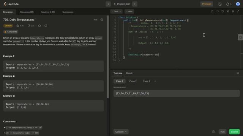Open the Problem List
Viewport: 243px width, 136px height.
[121, 4]
